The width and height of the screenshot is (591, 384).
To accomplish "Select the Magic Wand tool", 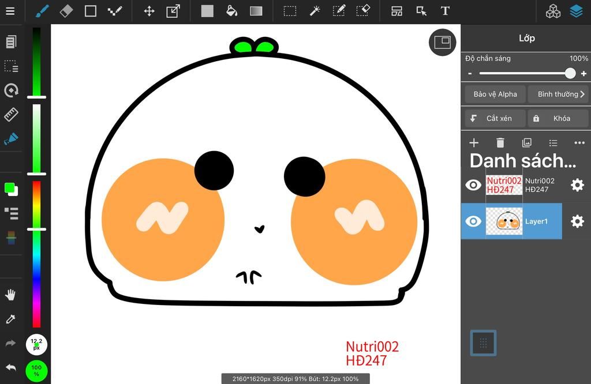I will tap(315, 11).
